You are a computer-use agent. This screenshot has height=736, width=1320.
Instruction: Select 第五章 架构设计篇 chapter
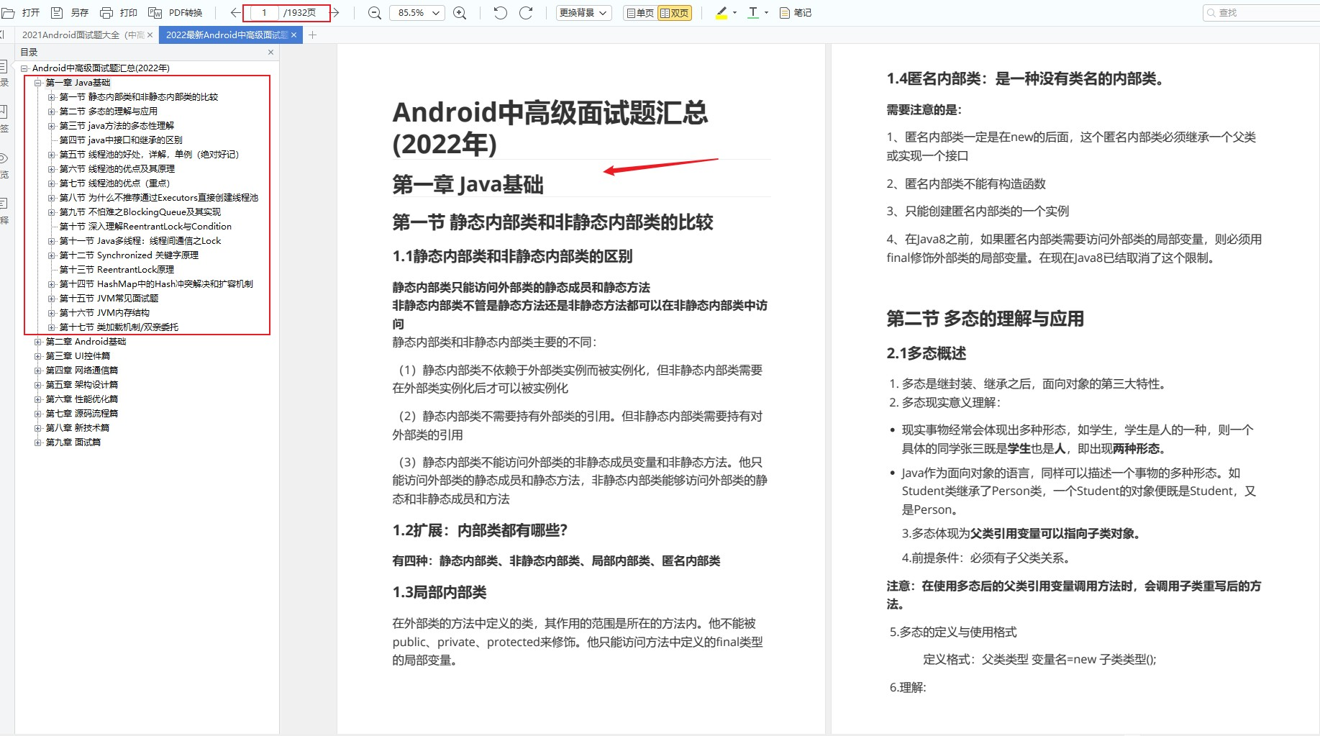point(82,385)
